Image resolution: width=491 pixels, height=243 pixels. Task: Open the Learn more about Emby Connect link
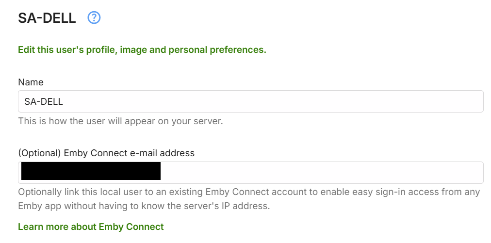tap(91, 227)
